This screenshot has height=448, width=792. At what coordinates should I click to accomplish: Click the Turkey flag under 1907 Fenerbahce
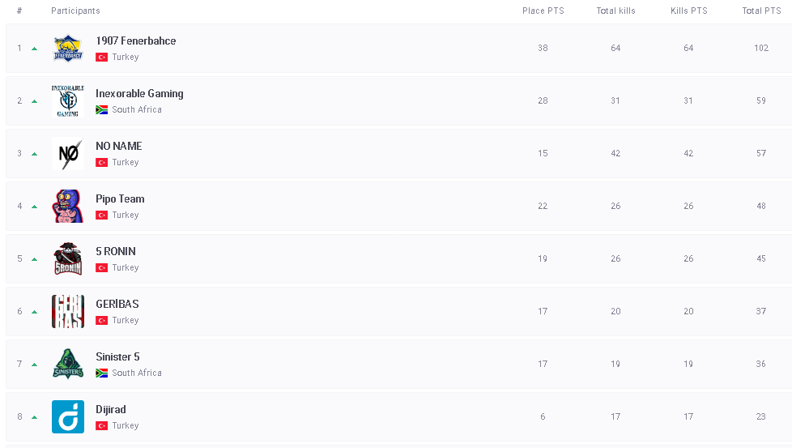point(102,58)
